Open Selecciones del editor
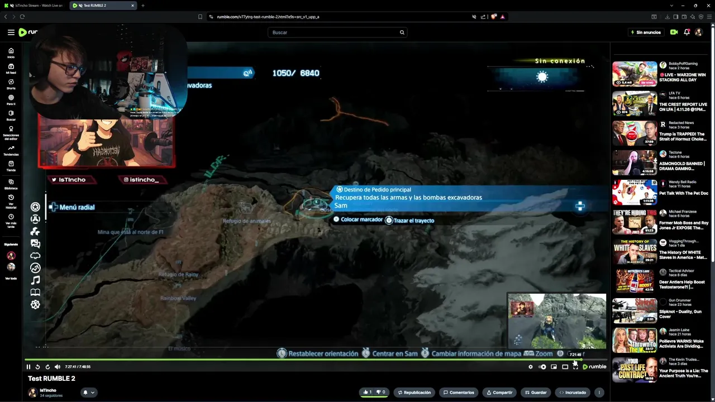The image size is (715, 402). pyautogui.click(x=11, y=133)
